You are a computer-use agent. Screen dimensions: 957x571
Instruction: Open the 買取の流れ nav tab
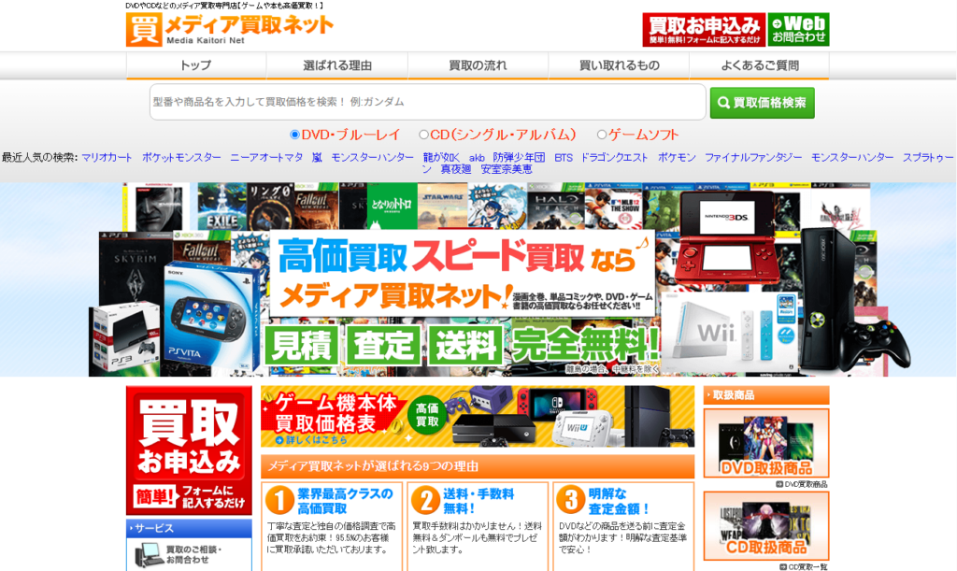tap(478, 65)
